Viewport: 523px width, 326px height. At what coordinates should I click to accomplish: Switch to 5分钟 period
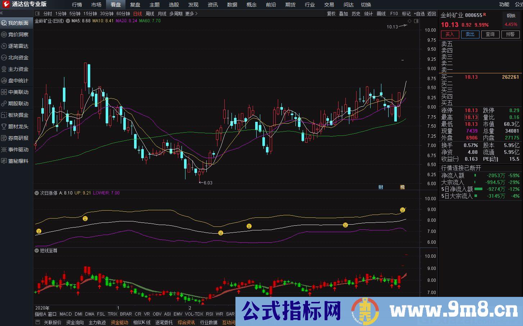tap(75, 14)
